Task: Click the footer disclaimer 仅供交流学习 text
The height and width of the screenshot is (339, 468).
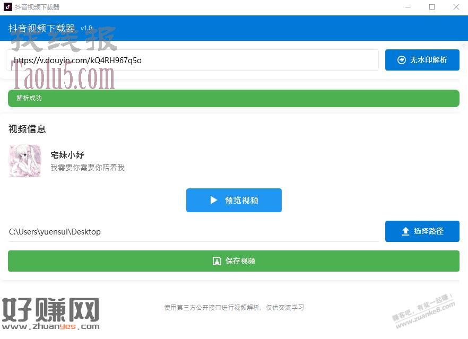Action: tap(285, 307)
